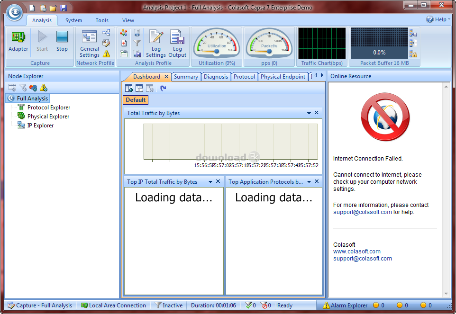Click support@colasoft.com link under Colasoft heading
The height and width of the screenshot is (314, 456).
[x=362, y=259]
